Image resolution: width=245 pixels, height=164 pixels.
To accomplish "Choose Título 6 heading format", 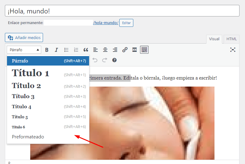I will (48, 127).
